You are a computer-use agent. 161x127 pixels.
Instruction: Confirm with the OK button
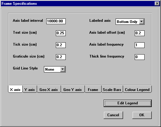(x=142, y=115)
